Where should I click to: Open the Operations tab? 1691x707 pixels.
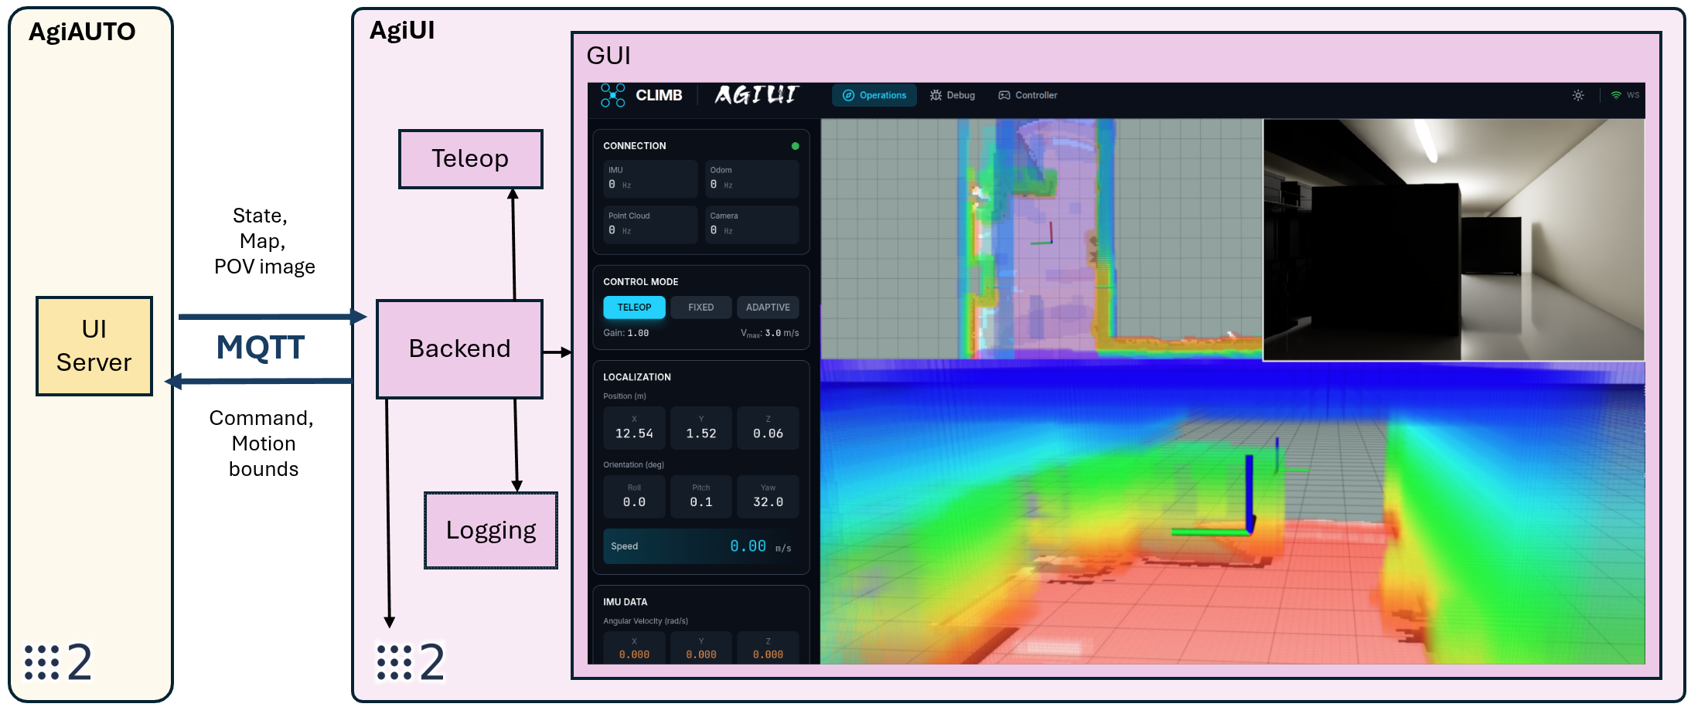tap(873, 95)
